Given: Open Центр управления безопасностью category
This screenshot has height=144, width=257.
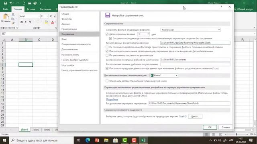Looking at the screenshot, I should 80,70.
